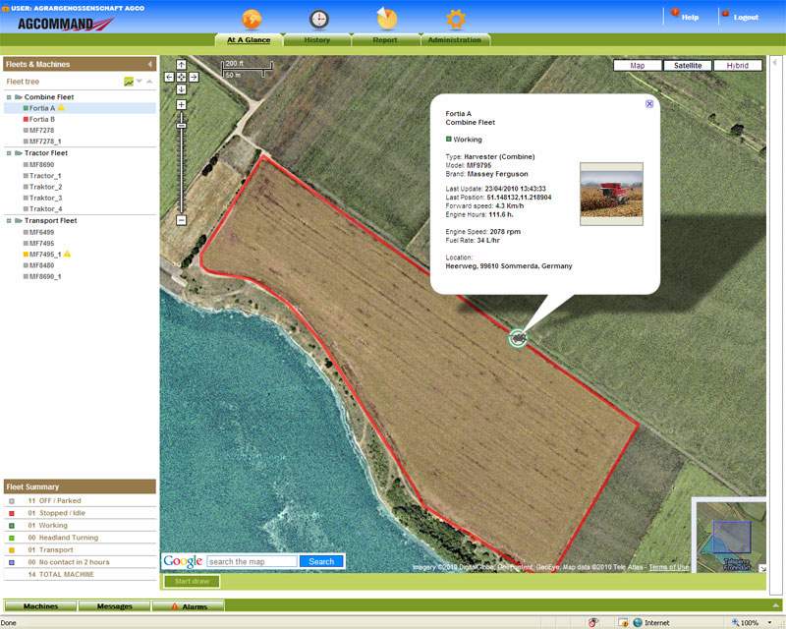Open the Report tab

tap(386, 40)
